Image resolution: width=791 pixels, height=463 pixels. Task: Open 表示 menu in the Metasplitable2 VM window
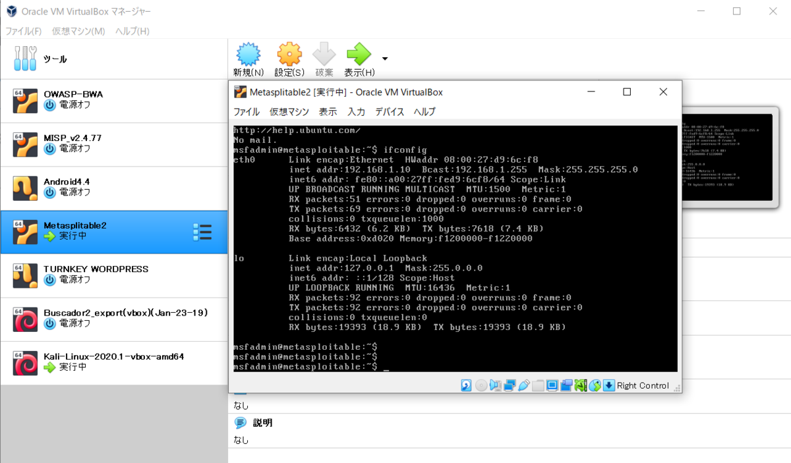328,112
